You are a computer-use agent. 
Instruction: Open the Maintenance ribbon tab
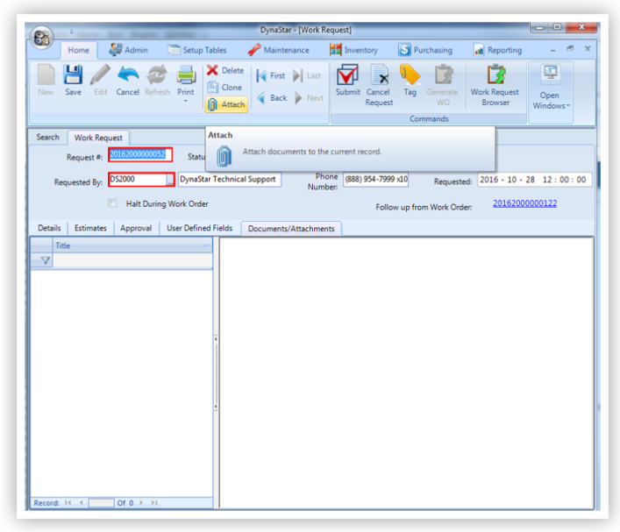coord(278,50)
